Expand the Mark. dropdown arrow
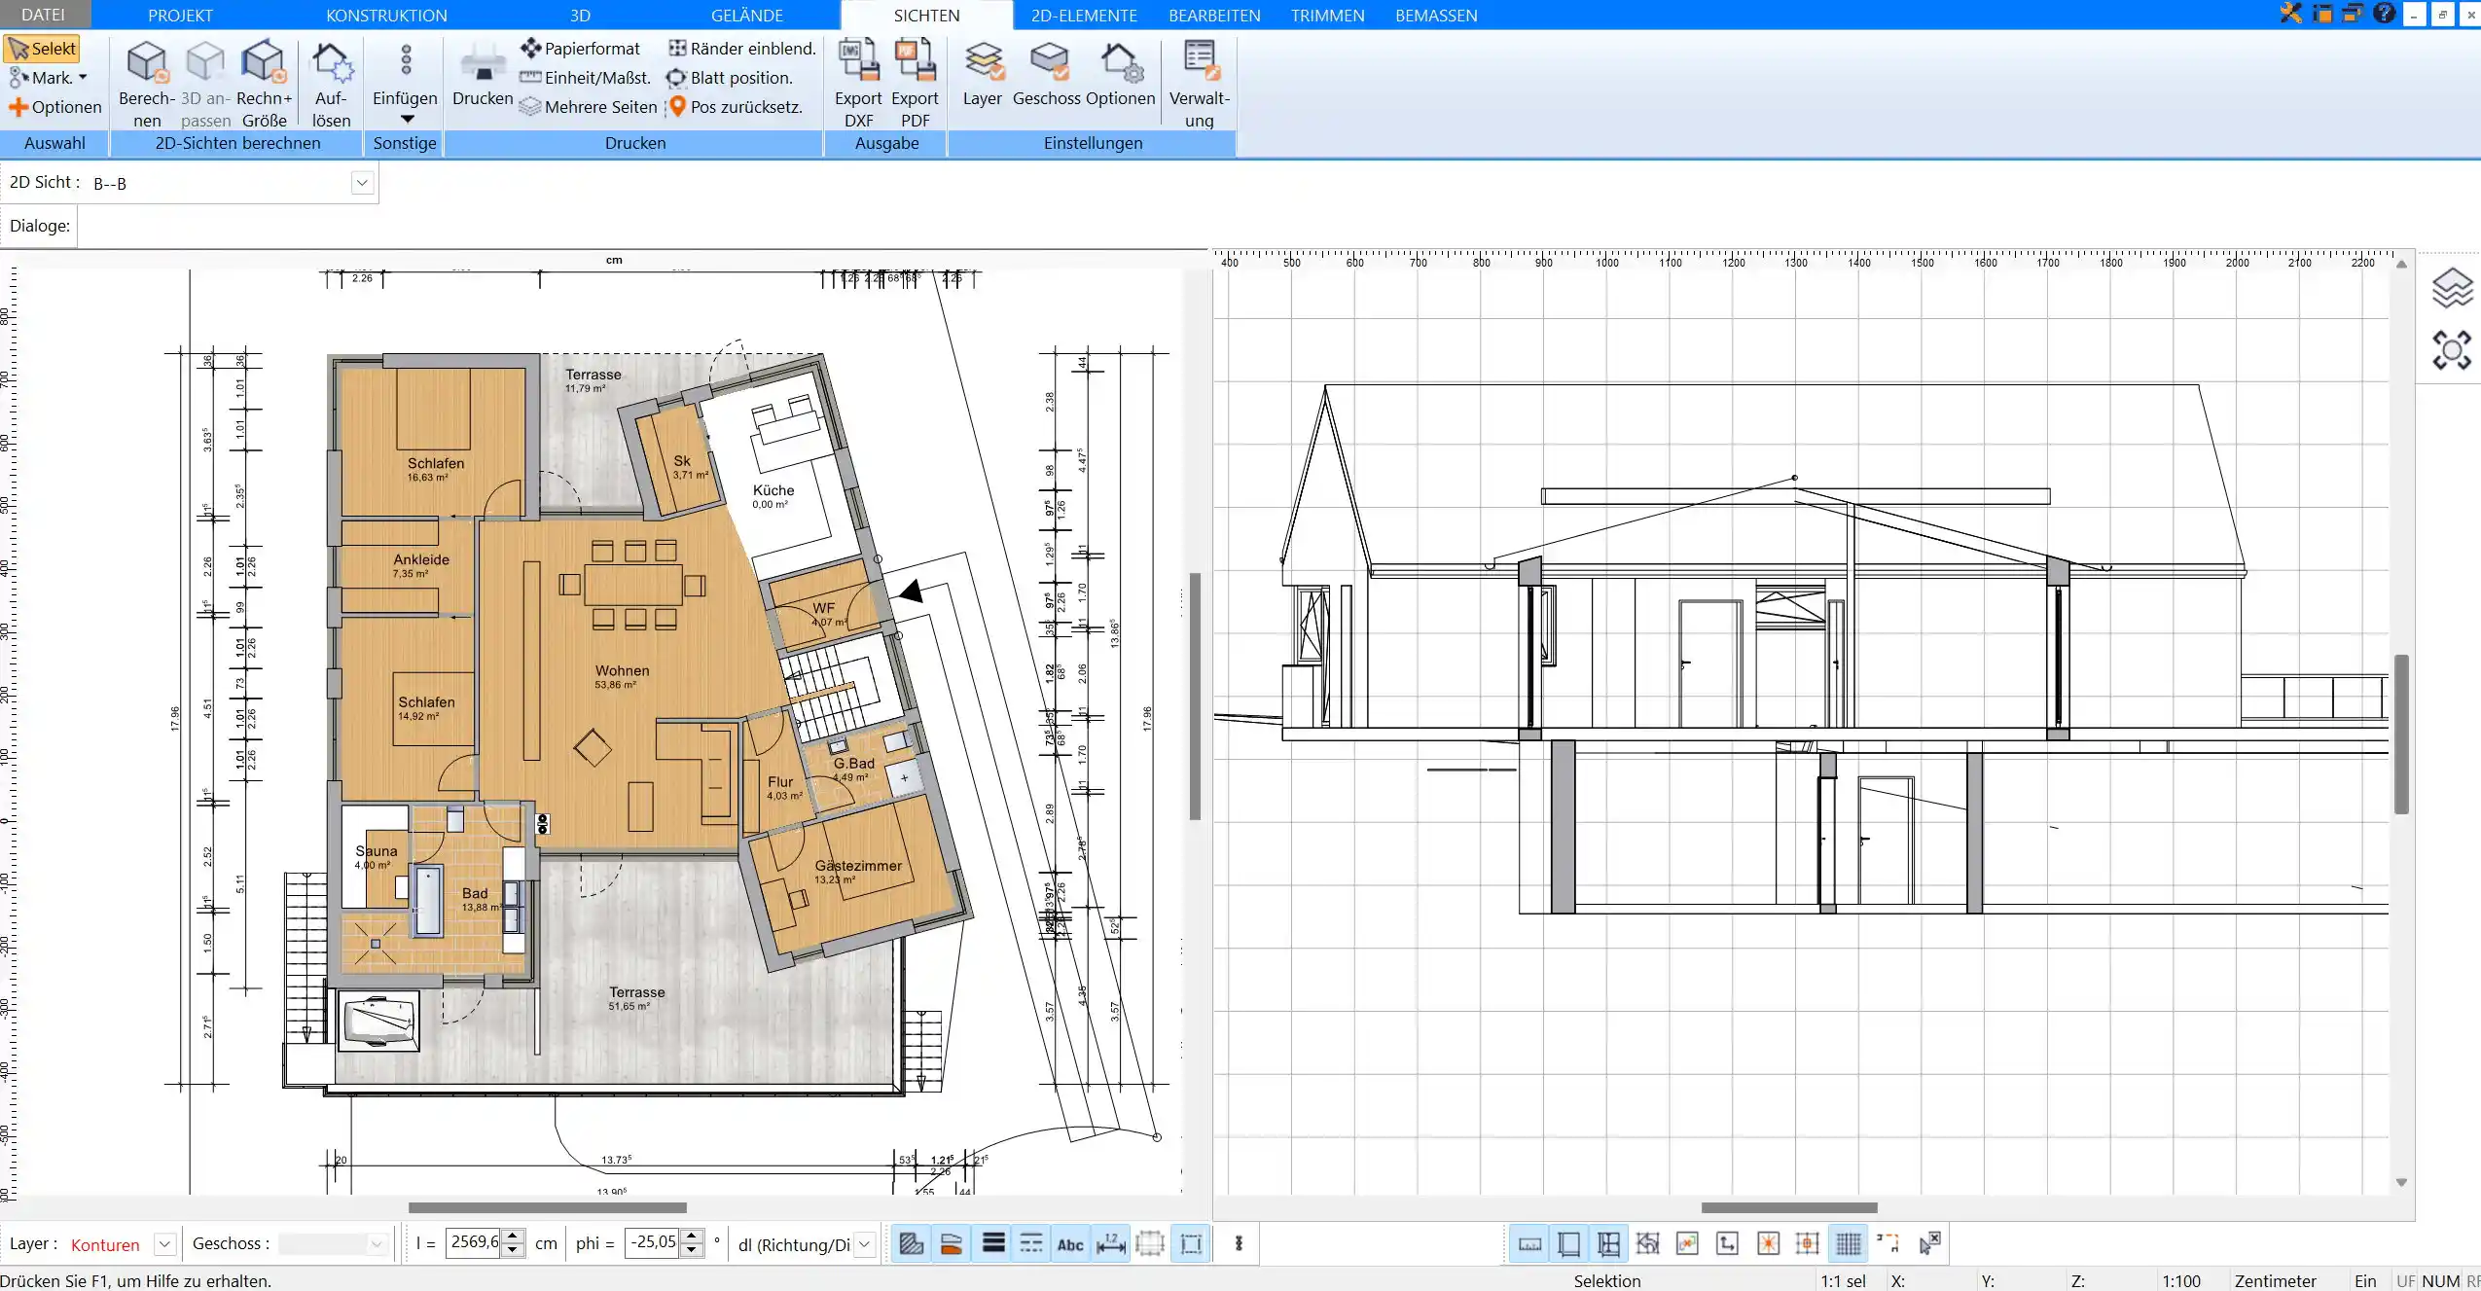 coord(83,78)
